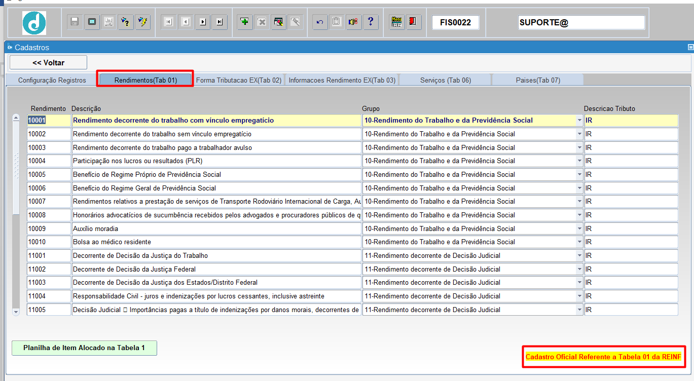Select the Rendimentos(Tab 01) tab
Screen dimensions: 694x381
tap(145, 80)
